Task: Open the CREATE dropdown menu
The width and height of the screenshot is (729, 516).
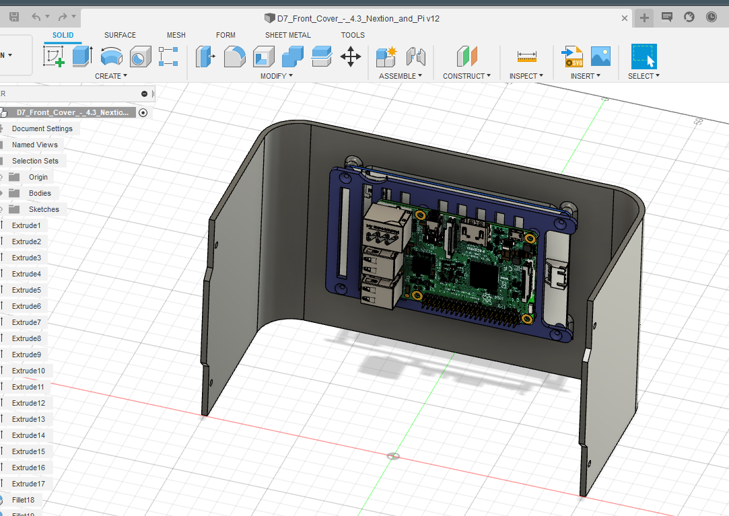Action: click(x=111, y=76)
